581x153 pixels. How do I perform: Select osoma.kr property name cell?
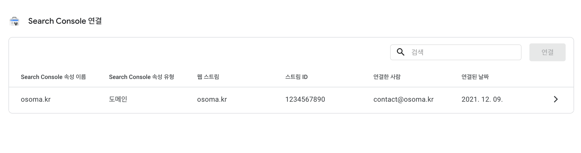pyautogui.click(x=36, y=99)
